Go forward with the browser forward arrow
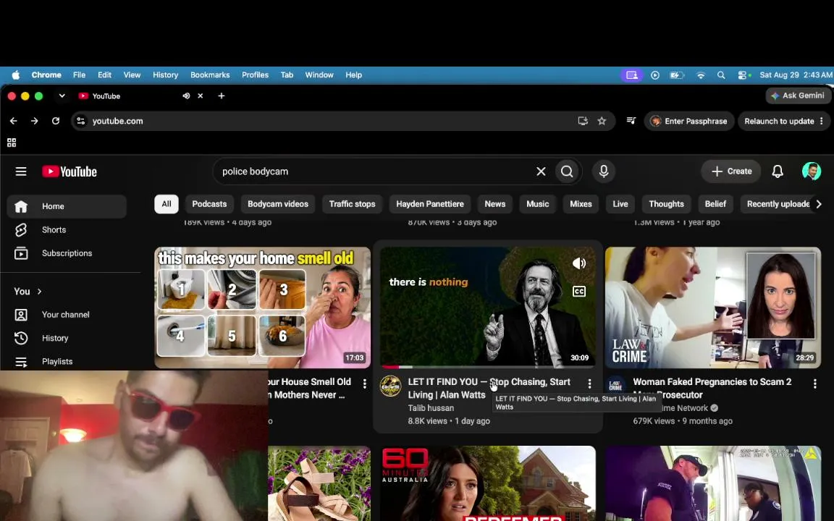Screen dimensions: 834x521 pos(35,122)
